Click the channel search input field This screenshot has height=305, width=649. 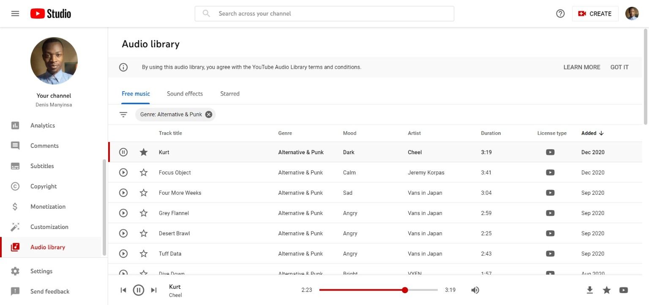[x=324, y=13]
